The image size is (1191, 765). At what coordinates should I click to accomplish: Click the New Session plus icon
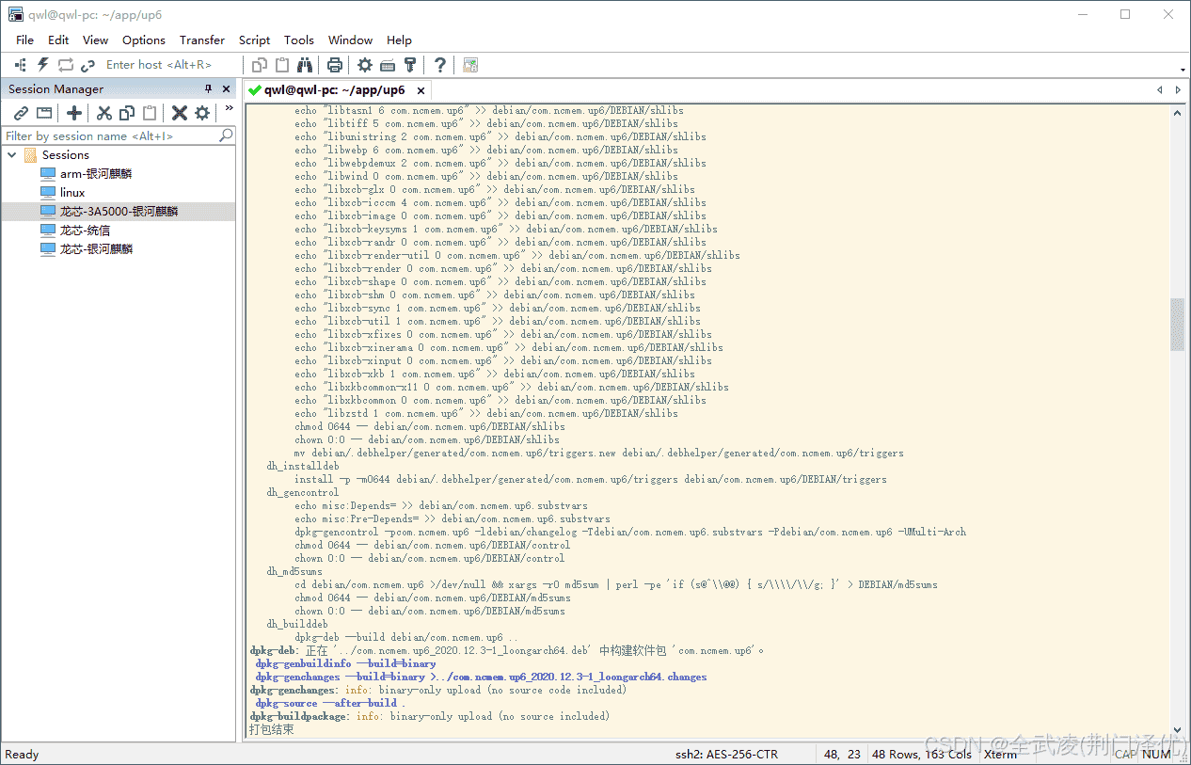point(74,113)
